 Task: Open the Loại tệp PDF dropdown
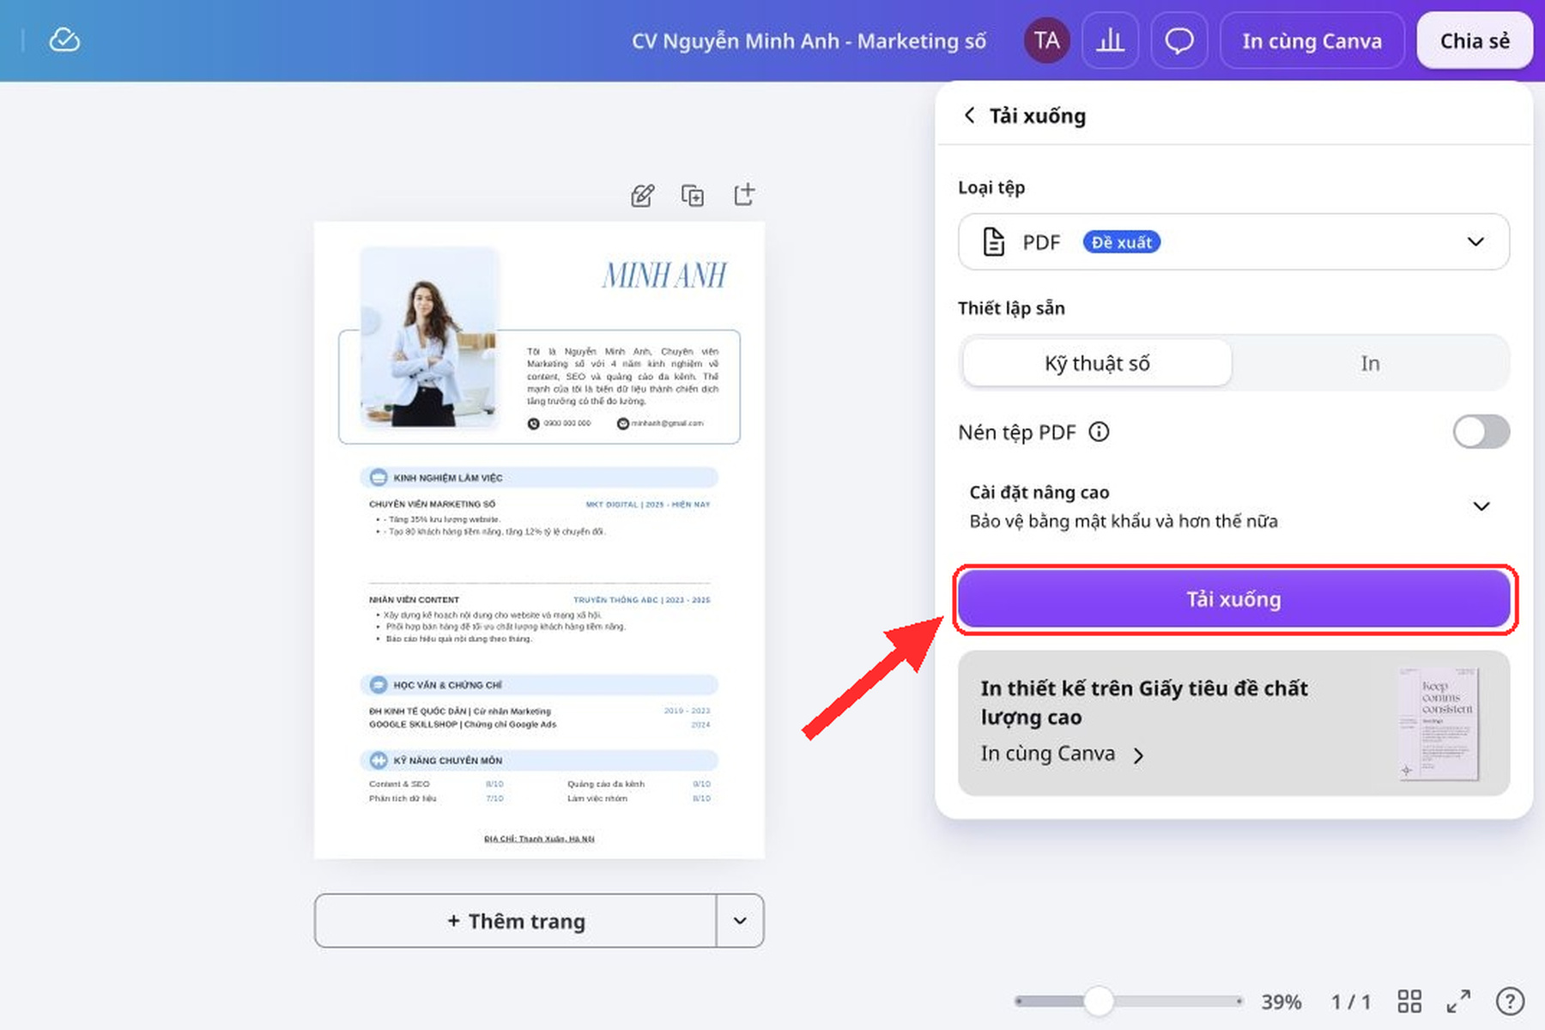1233,242
